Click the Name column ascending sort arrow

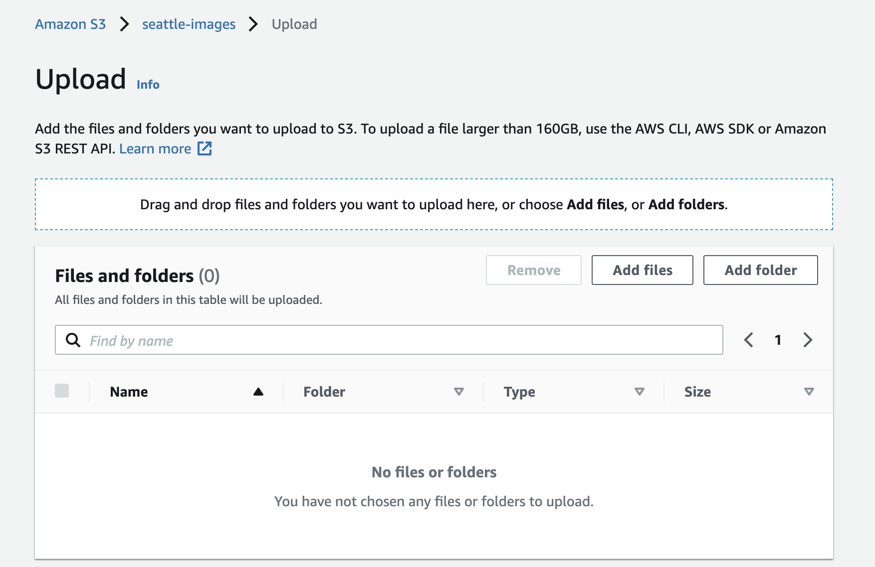(258, 392)
